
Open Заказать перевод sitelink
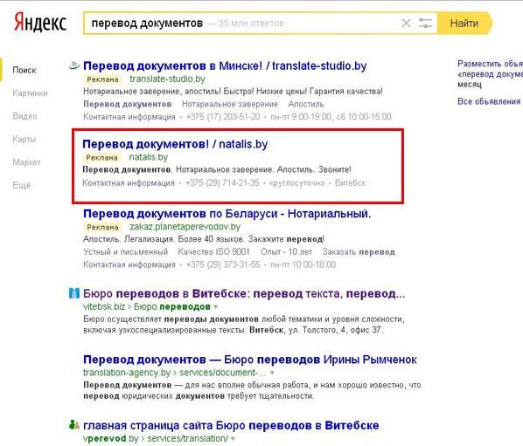[x=359, y=252]
